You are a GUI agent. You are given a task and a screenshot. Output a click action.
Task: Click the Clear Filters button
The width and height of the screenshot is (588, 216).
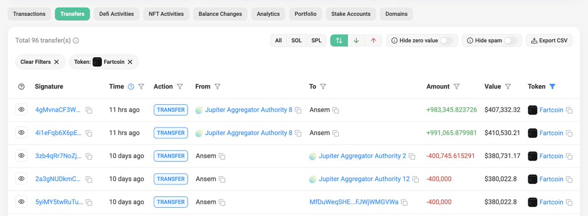(40, 62)
